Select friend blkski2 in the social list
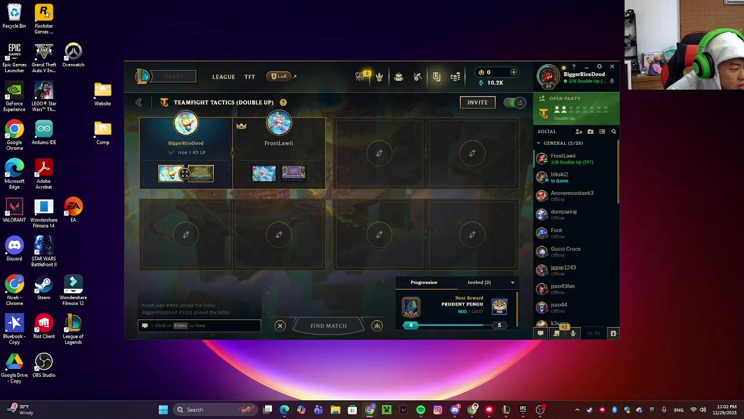 pyautogui.click(x=575, y=177)
